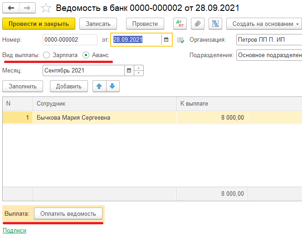This screenshot has width=302, height=237.
Task: Open calendar dropdown for Месяц field
Action: (x=129, y=71)
